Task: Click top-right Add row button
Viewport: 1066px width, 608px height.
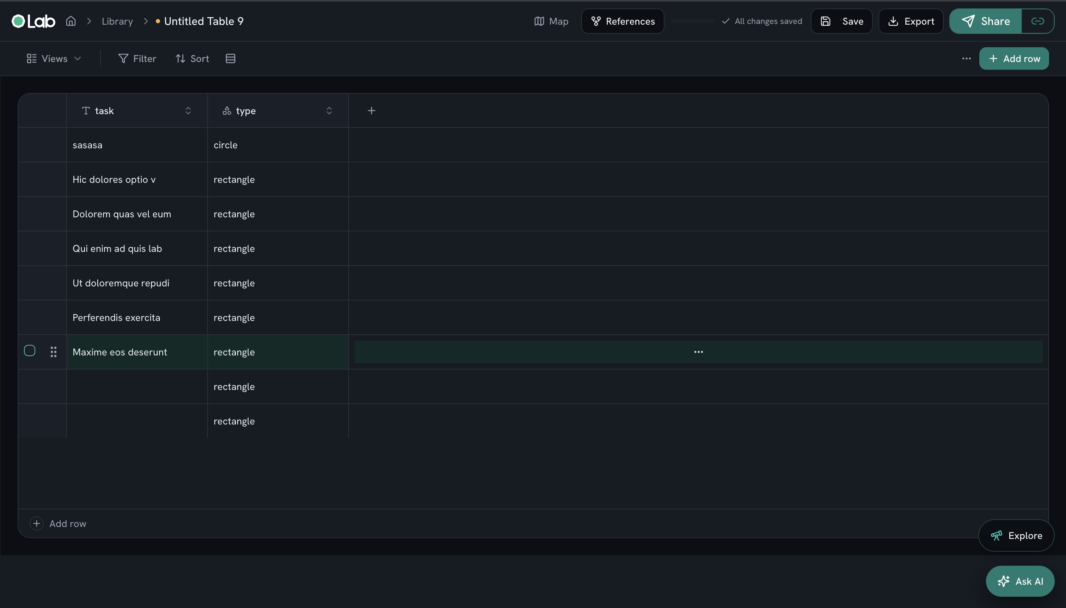Action: tap(1014, 58)
